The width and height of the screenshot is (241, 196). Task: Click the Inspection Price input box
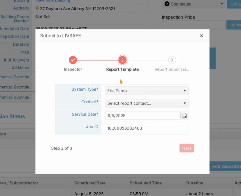pos(194,25)
